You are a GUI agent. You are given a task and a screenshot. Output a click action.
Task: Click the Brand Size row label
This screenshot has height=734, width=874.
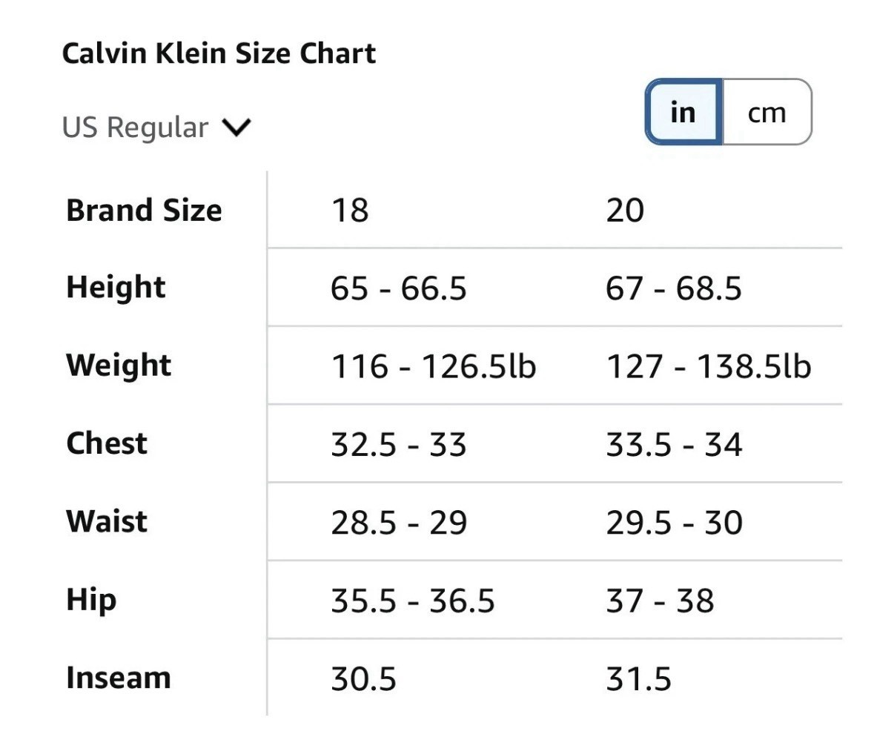tap(144, 211)
